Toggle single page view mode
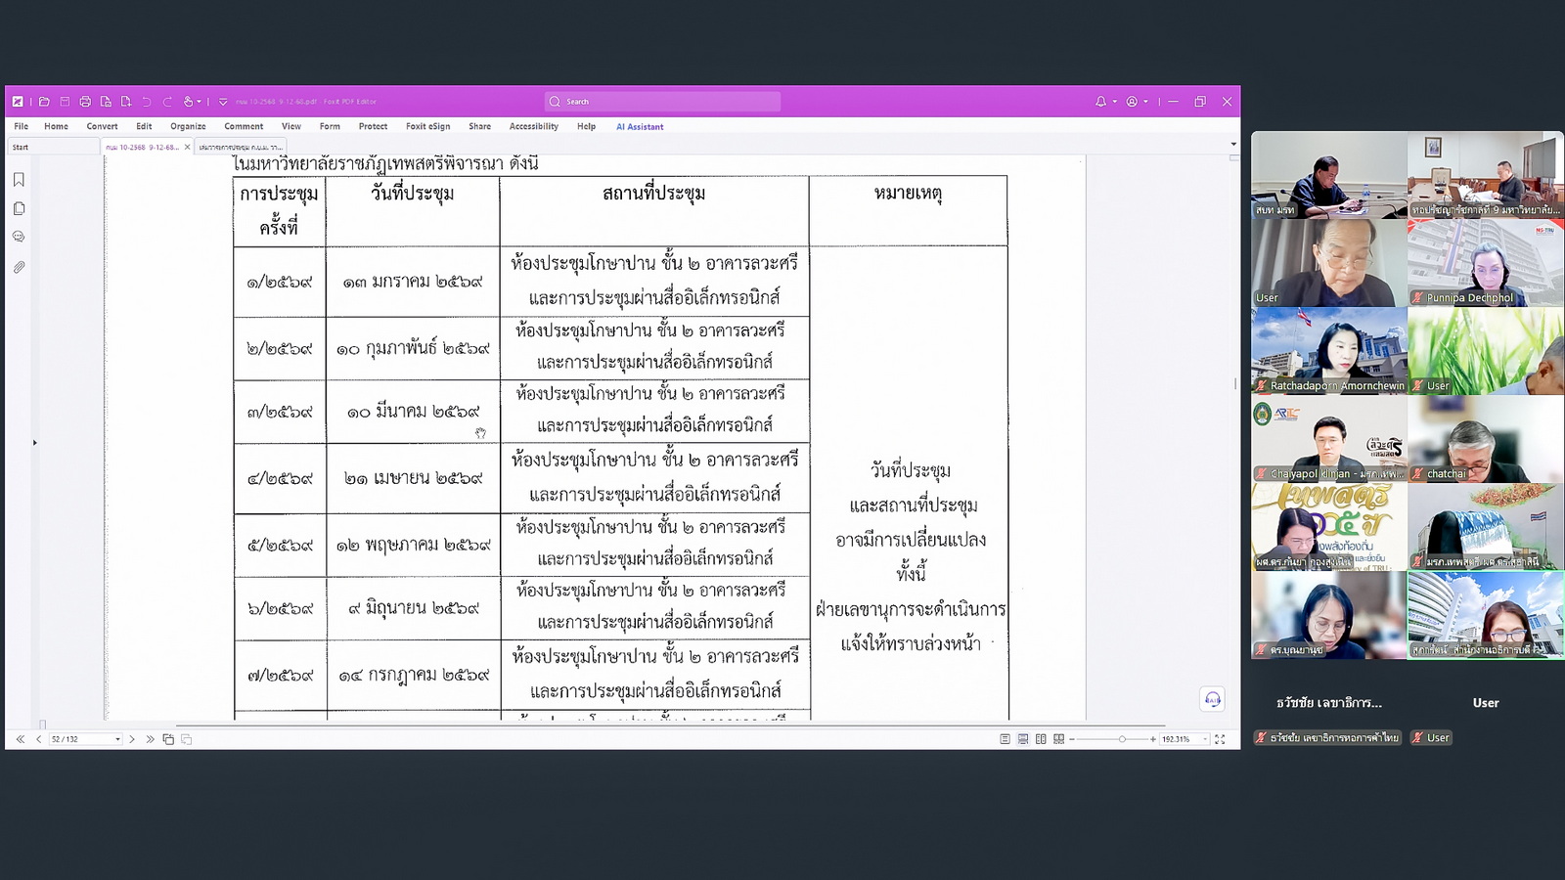The height and width of the screenshot is (880, 1565). click(x=1005, y=739)
